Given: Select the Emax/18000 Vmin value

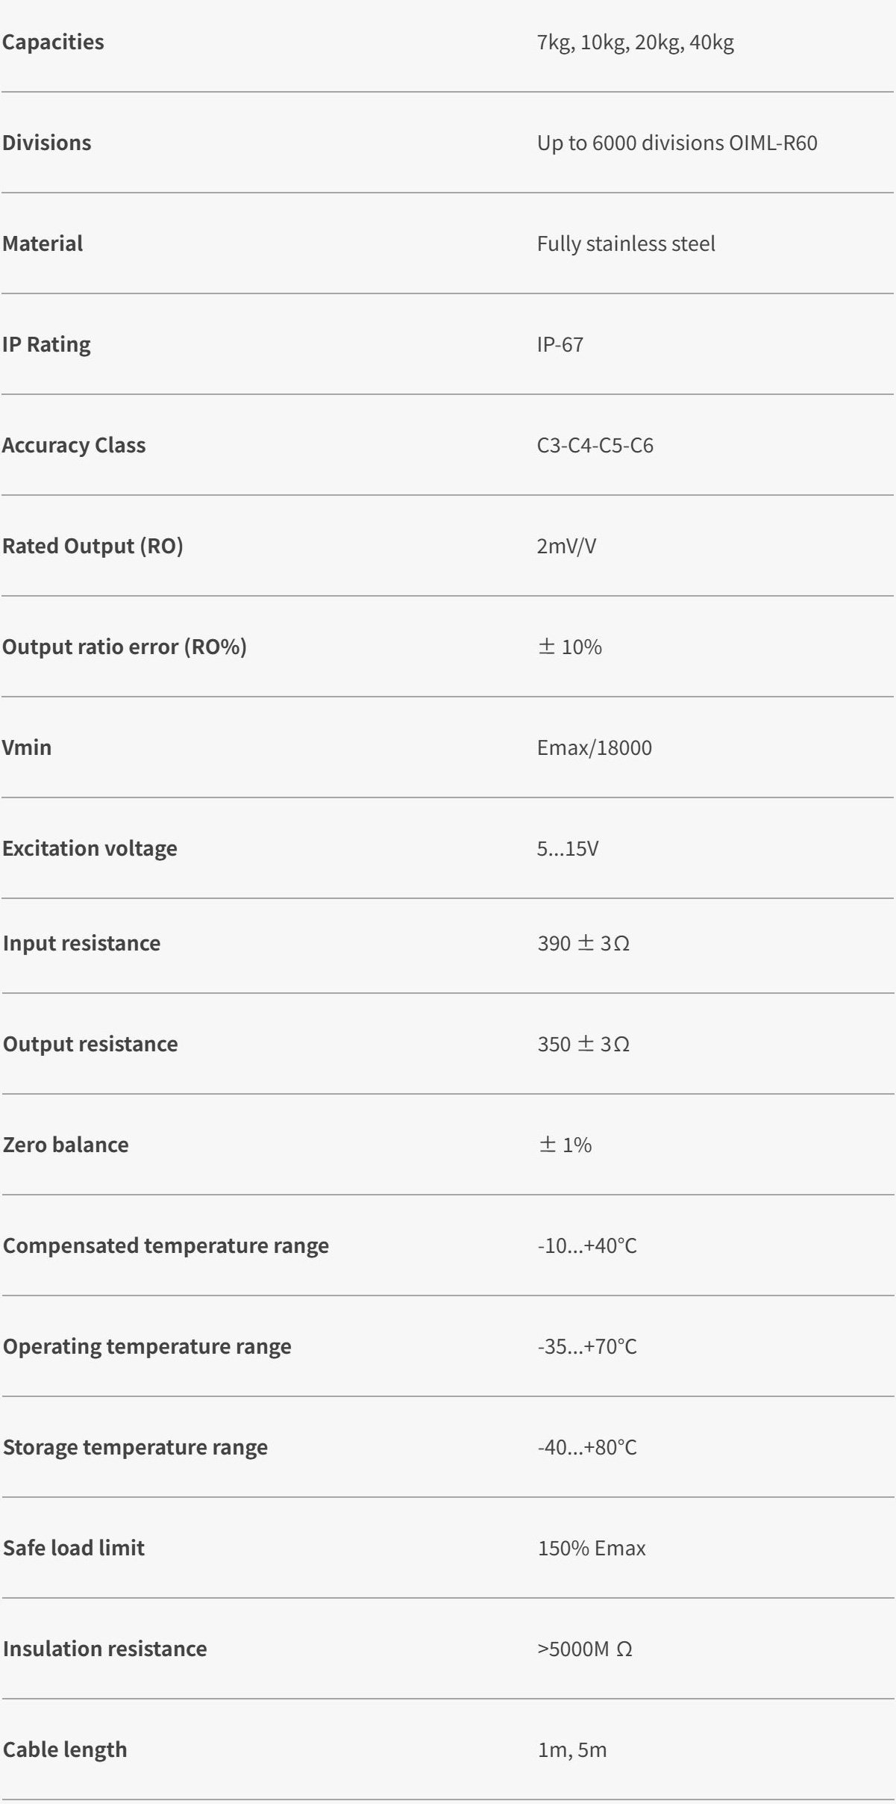Looking at the screenshot, I should coord(594,747).
